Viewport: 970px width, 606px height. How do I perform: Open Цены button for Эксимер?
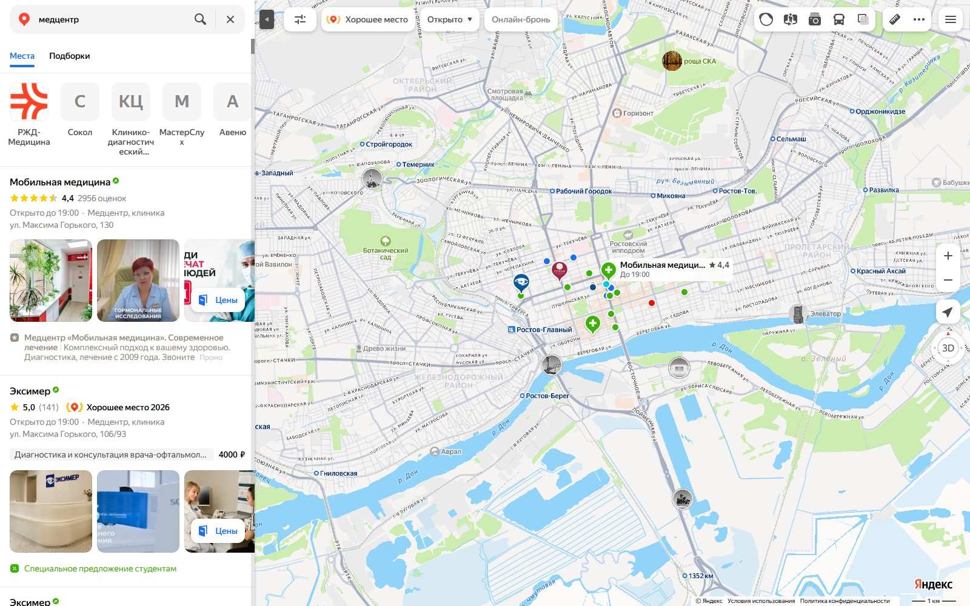point(218,531)
